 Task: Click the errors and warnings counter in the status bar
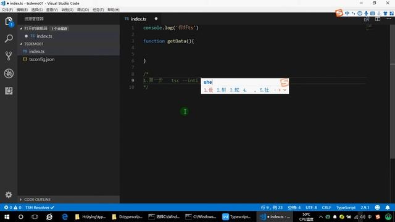pyautogui.click(x=13, y=207)
